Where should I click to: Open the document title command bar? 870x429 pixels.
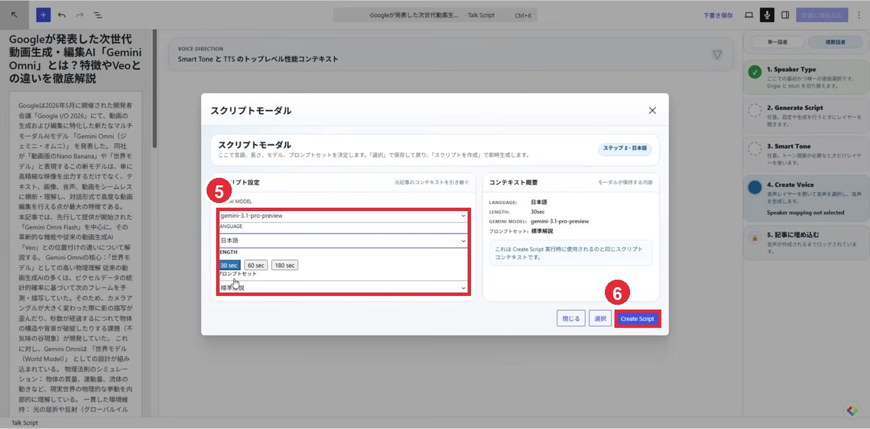click(x=435, y=15)
